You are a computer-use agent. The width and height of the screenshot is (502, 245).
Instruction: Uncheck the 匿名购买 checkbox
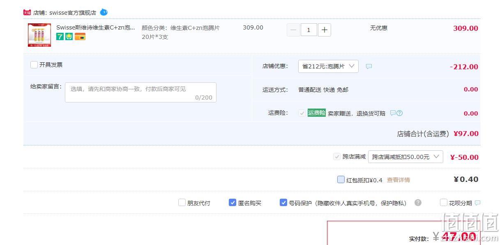(x=233, y=202)
